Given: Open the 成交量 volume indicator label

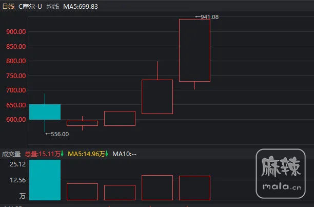Looking at the screenshot, I should click(x=11, y=154).
